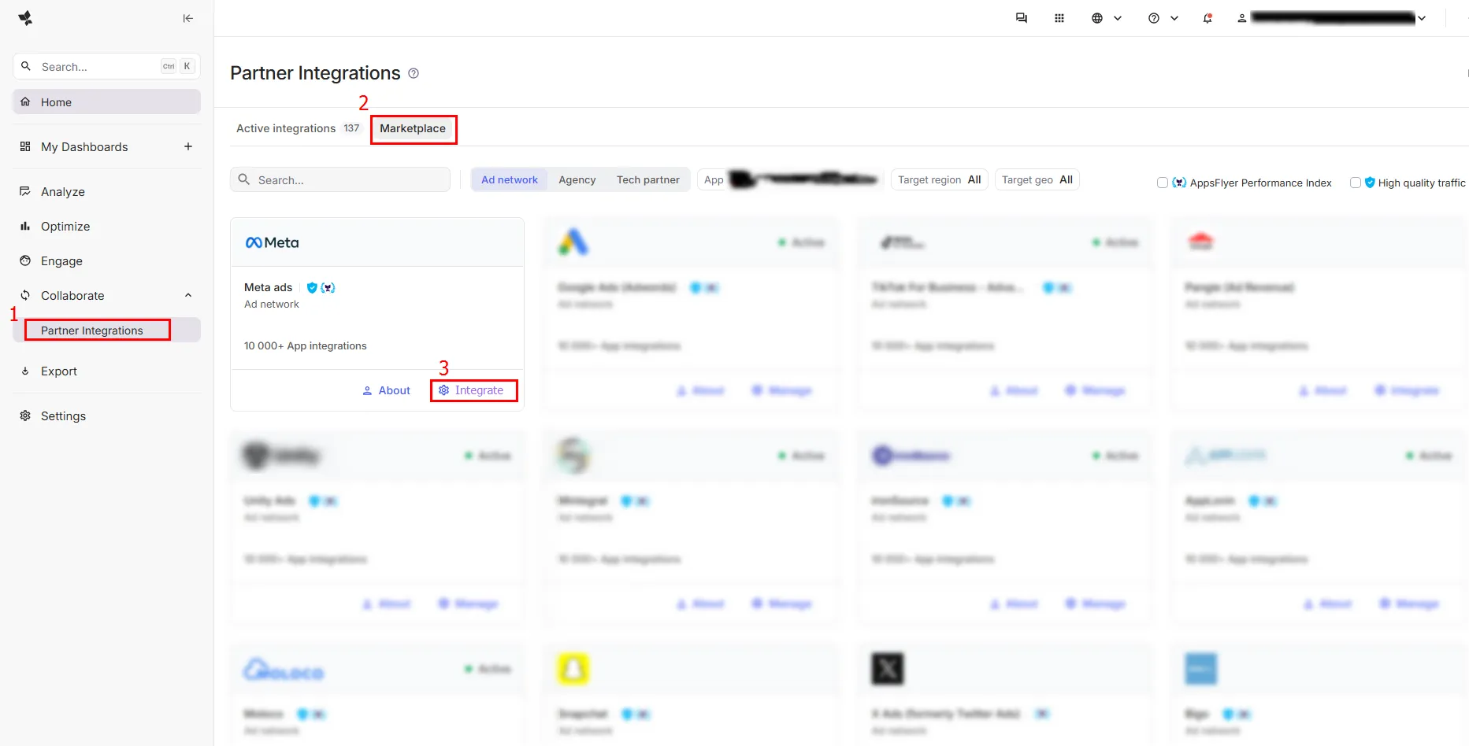
Task: Click Manage on Google Ads card
Action: coord(781,390)
